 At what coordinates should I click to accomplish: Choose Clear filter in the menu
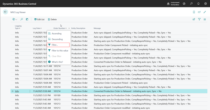59,56
